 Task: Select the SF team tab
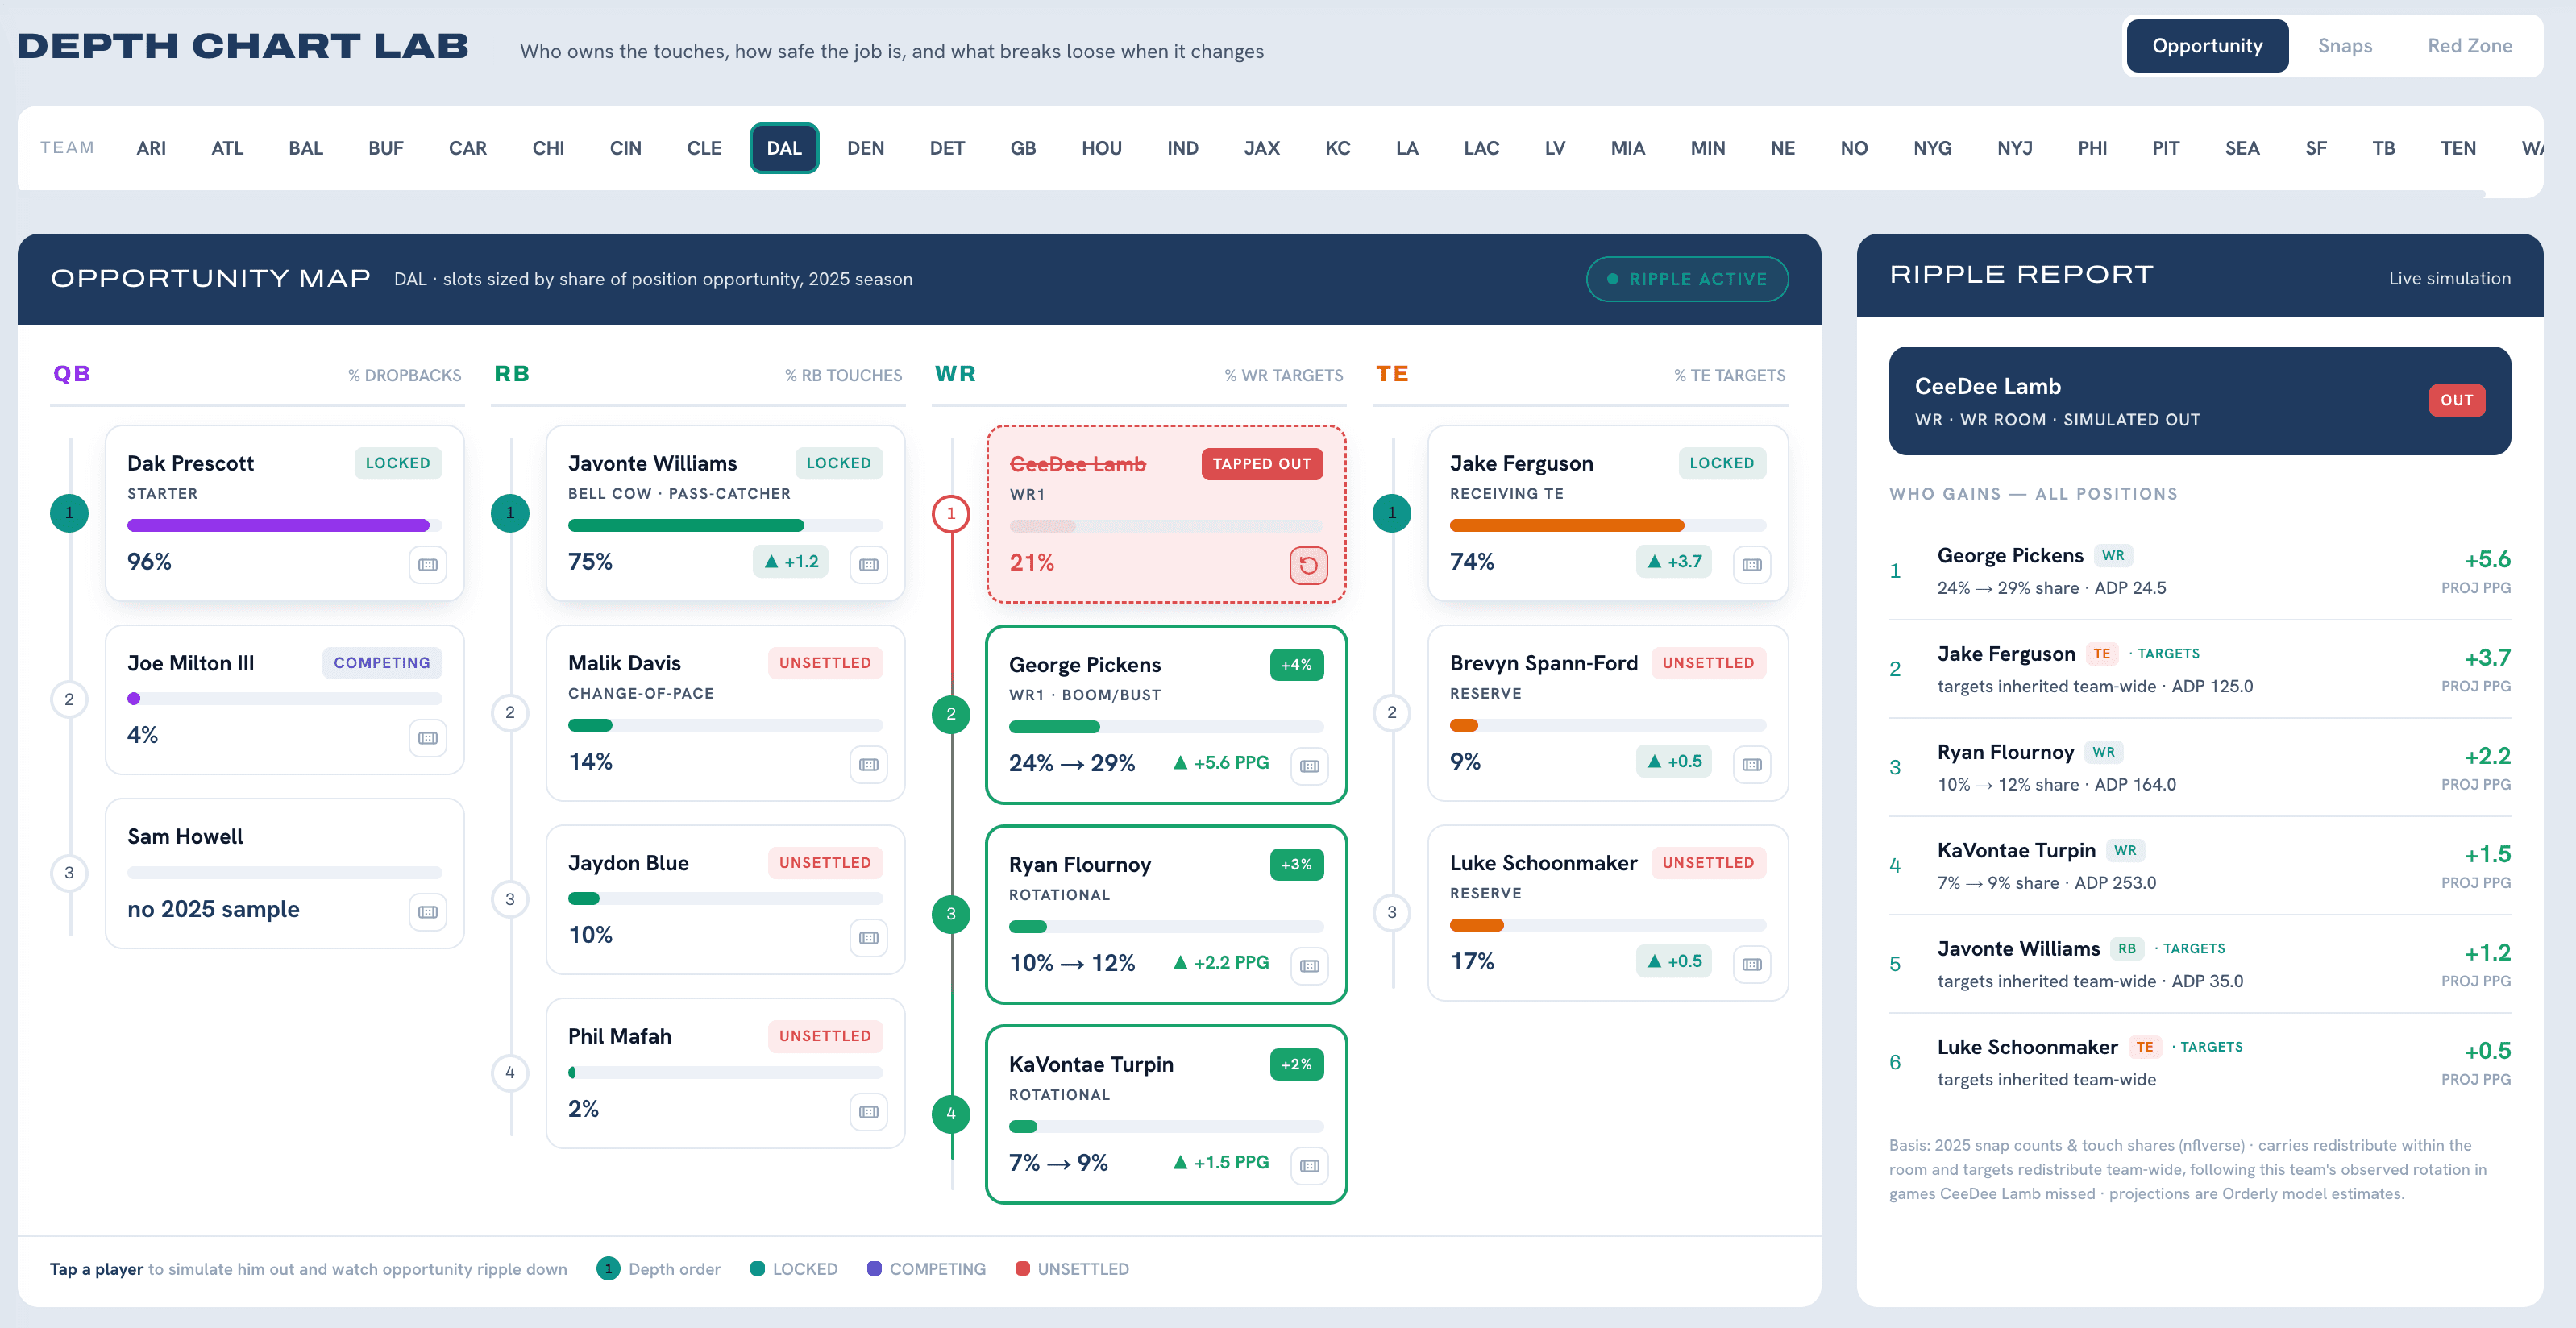pyautogui.click(x=2316, y=148)
